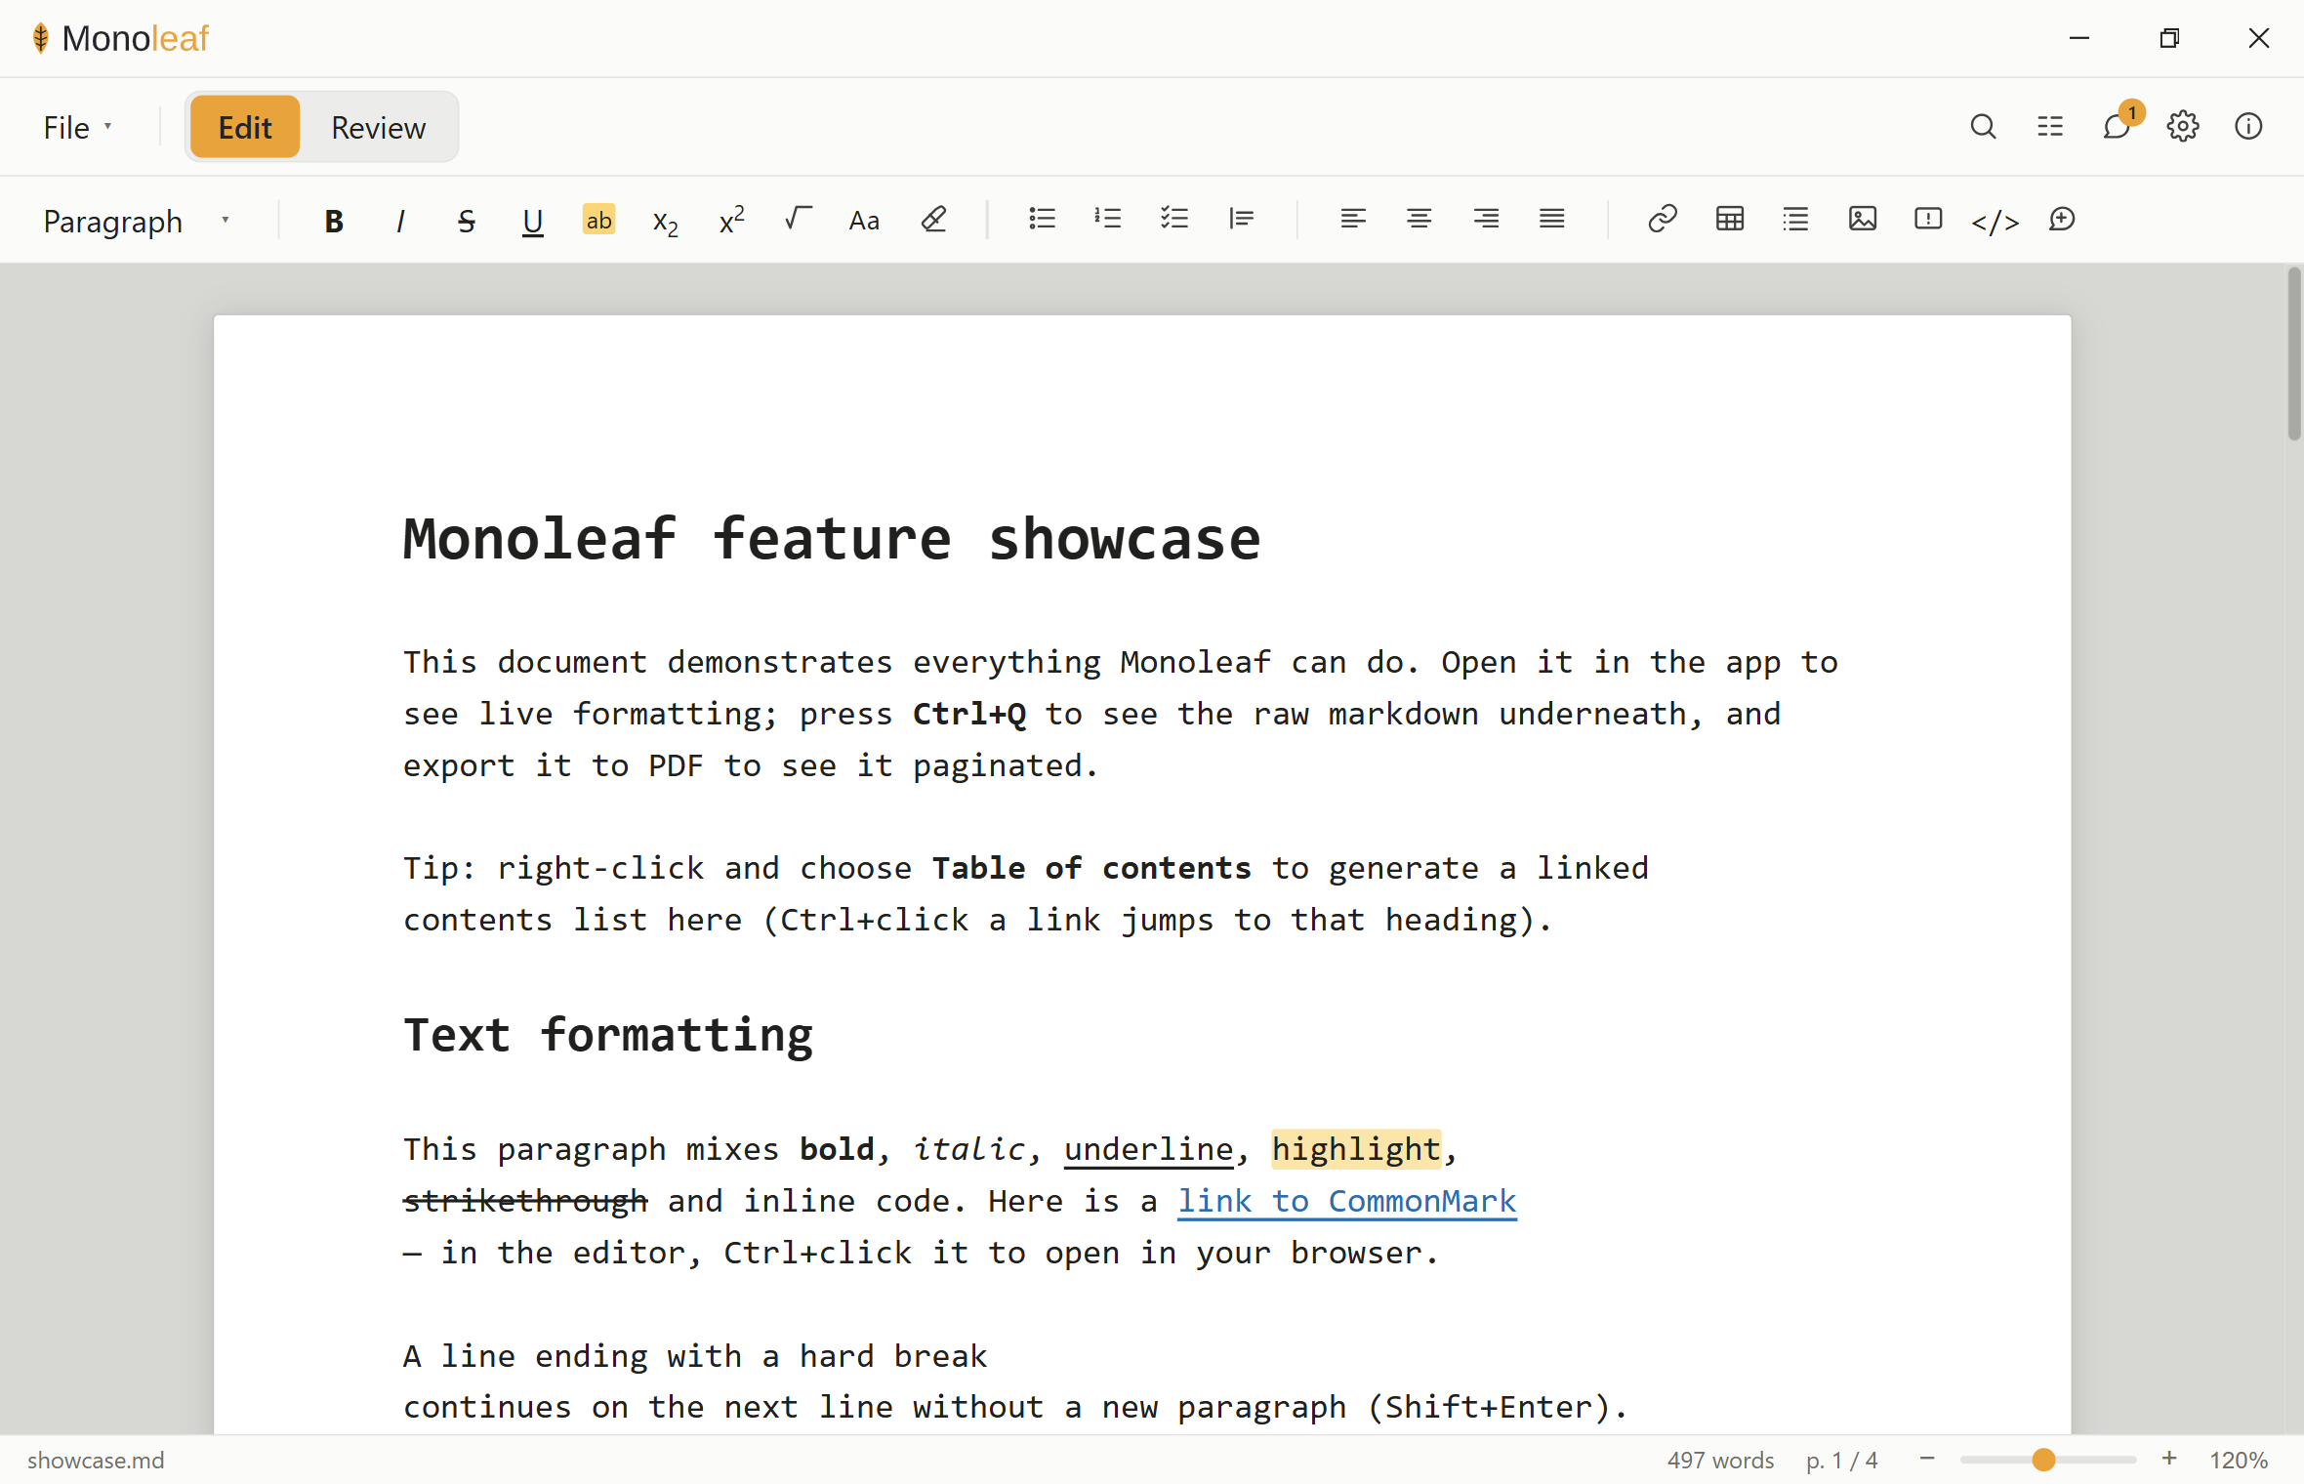Insert a math formula (square root icon)
Screen dimensions: 2304x1484
click(798, 219)
